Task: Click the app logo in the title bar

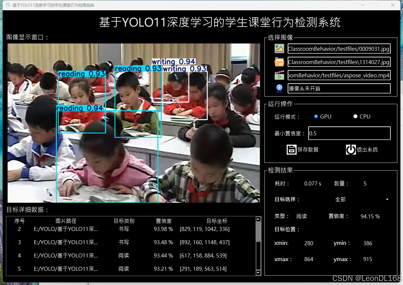Action: point(8,5)
